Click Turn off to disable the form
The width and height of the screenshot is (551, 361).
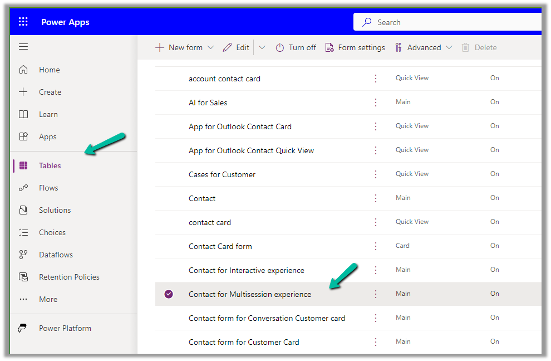[x=296, y=47]
